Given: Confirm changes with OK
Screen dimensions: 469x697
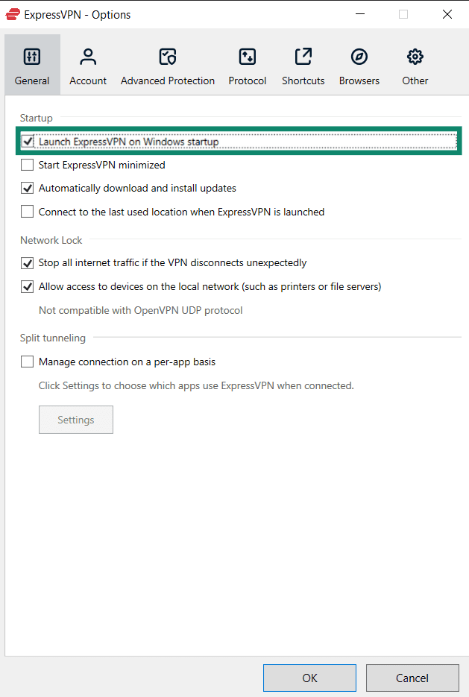Looking at the screenshot, I should 309,678.
